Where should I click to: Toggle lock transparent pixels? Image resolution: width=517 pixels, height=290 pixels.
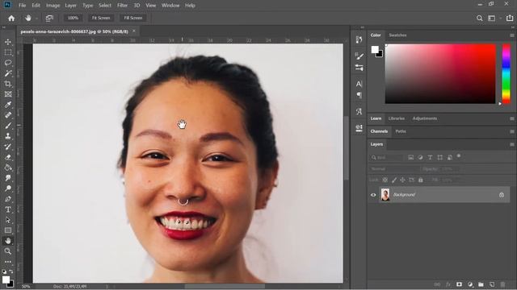385,180
